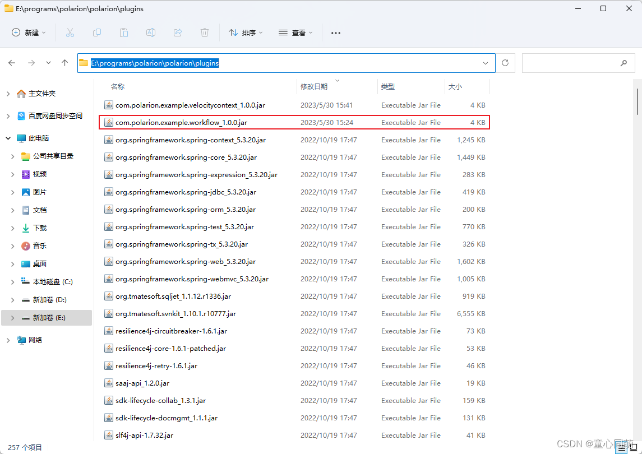642x454 pixels.
Task: Click the search input box
Action: pyautogui.click(x=578, y=63)
